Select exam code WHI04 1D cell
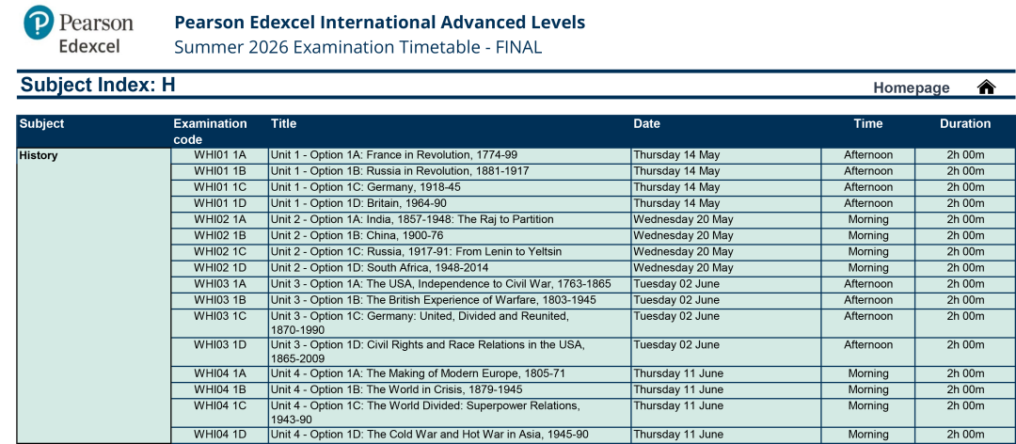This screenshot has width=1016, height=444. click(x=219, y=435)
